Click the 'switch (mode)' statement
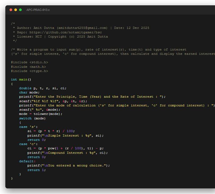Viewport: 215px width, 194px height. pos(32,118)
